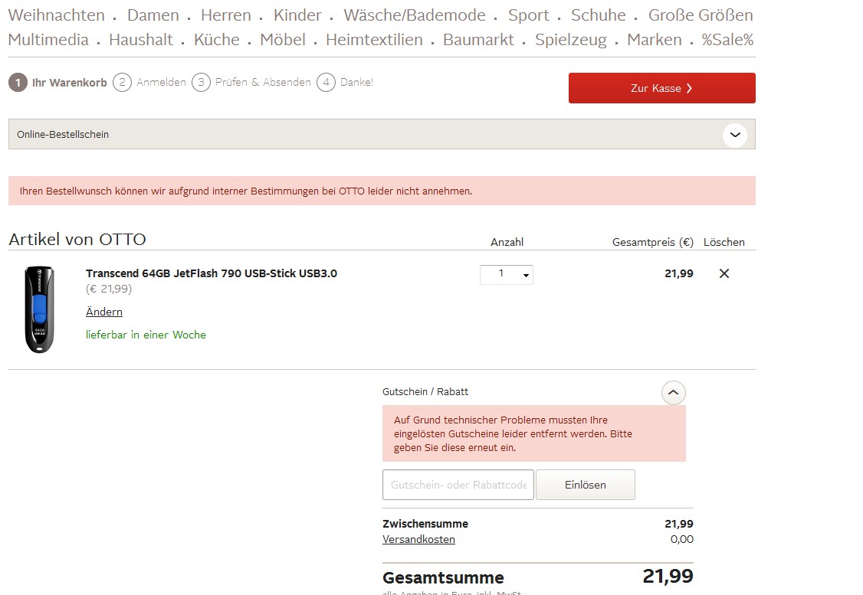
Task: Open the Sport category
Action: 528,15
